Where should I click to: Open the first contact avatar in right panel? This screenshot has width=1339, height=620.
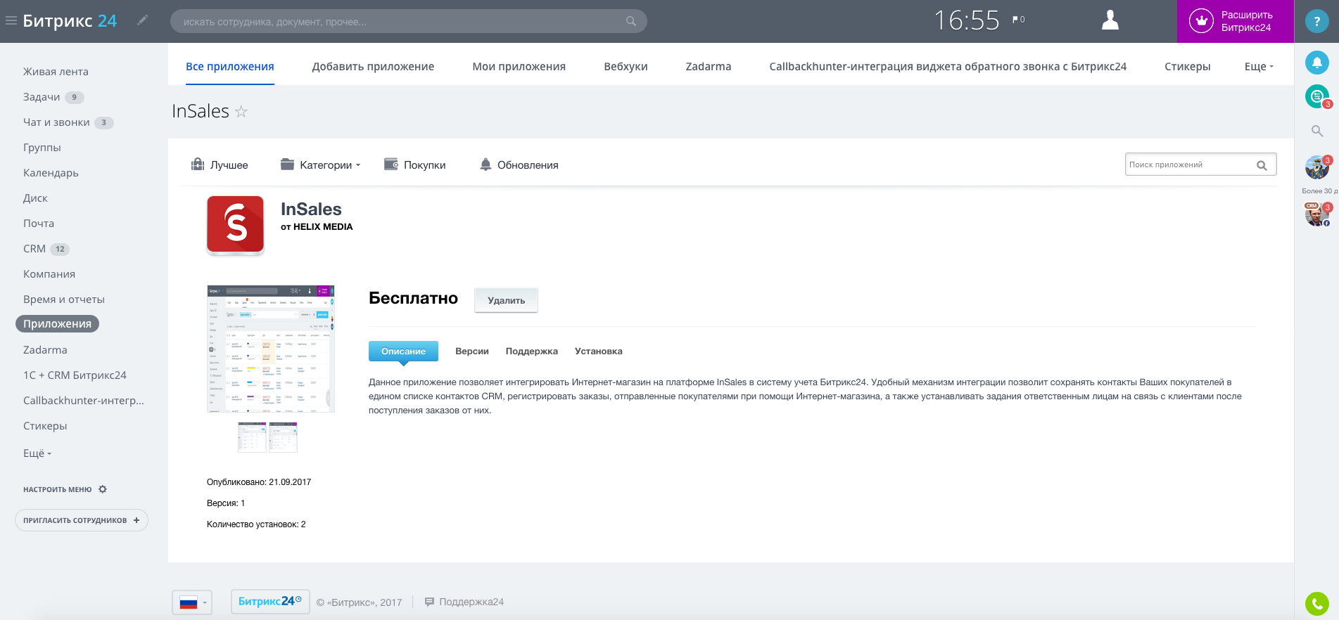[1317, 167]
